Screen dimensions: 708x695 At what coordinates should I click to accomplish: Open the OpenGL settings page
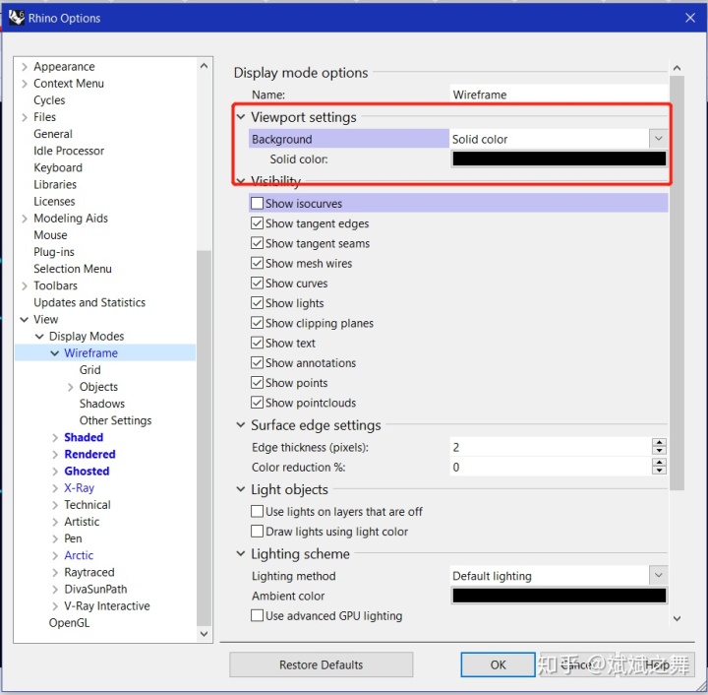tap(69, 623)
